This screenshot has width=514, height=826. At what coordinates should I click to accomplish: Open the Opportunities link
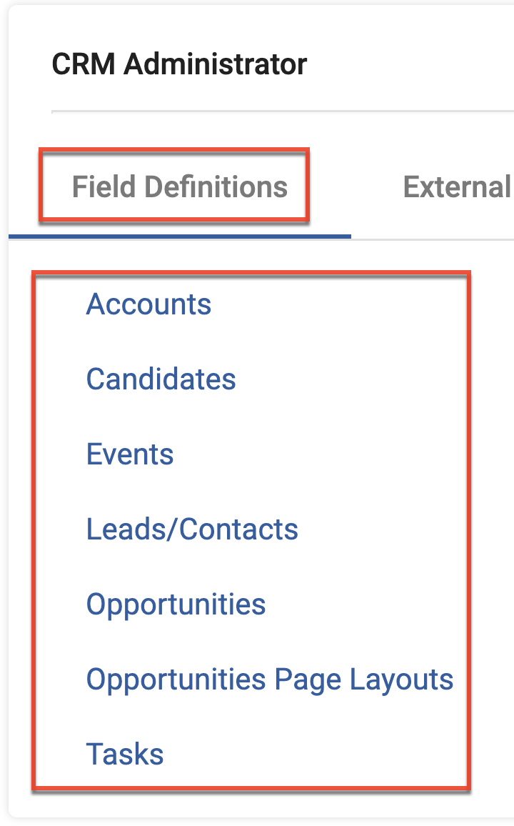(x=176, y=604)
